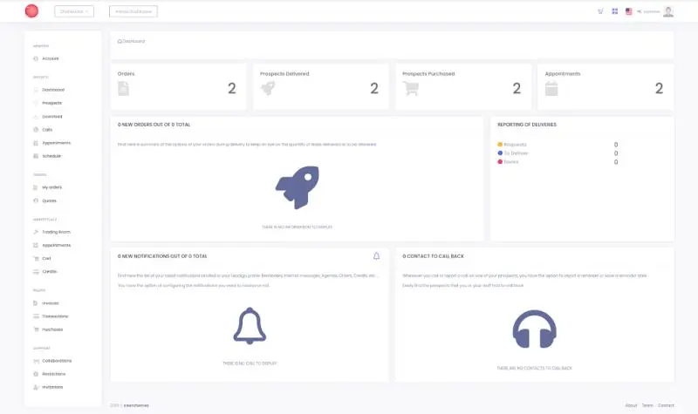
Task: Open the user name menu in the header
Action: 648,11
